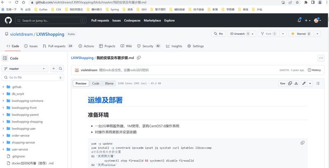Open edit file options dropdown arrow
Screen dimensions: 329x168
tap(310, 83)
